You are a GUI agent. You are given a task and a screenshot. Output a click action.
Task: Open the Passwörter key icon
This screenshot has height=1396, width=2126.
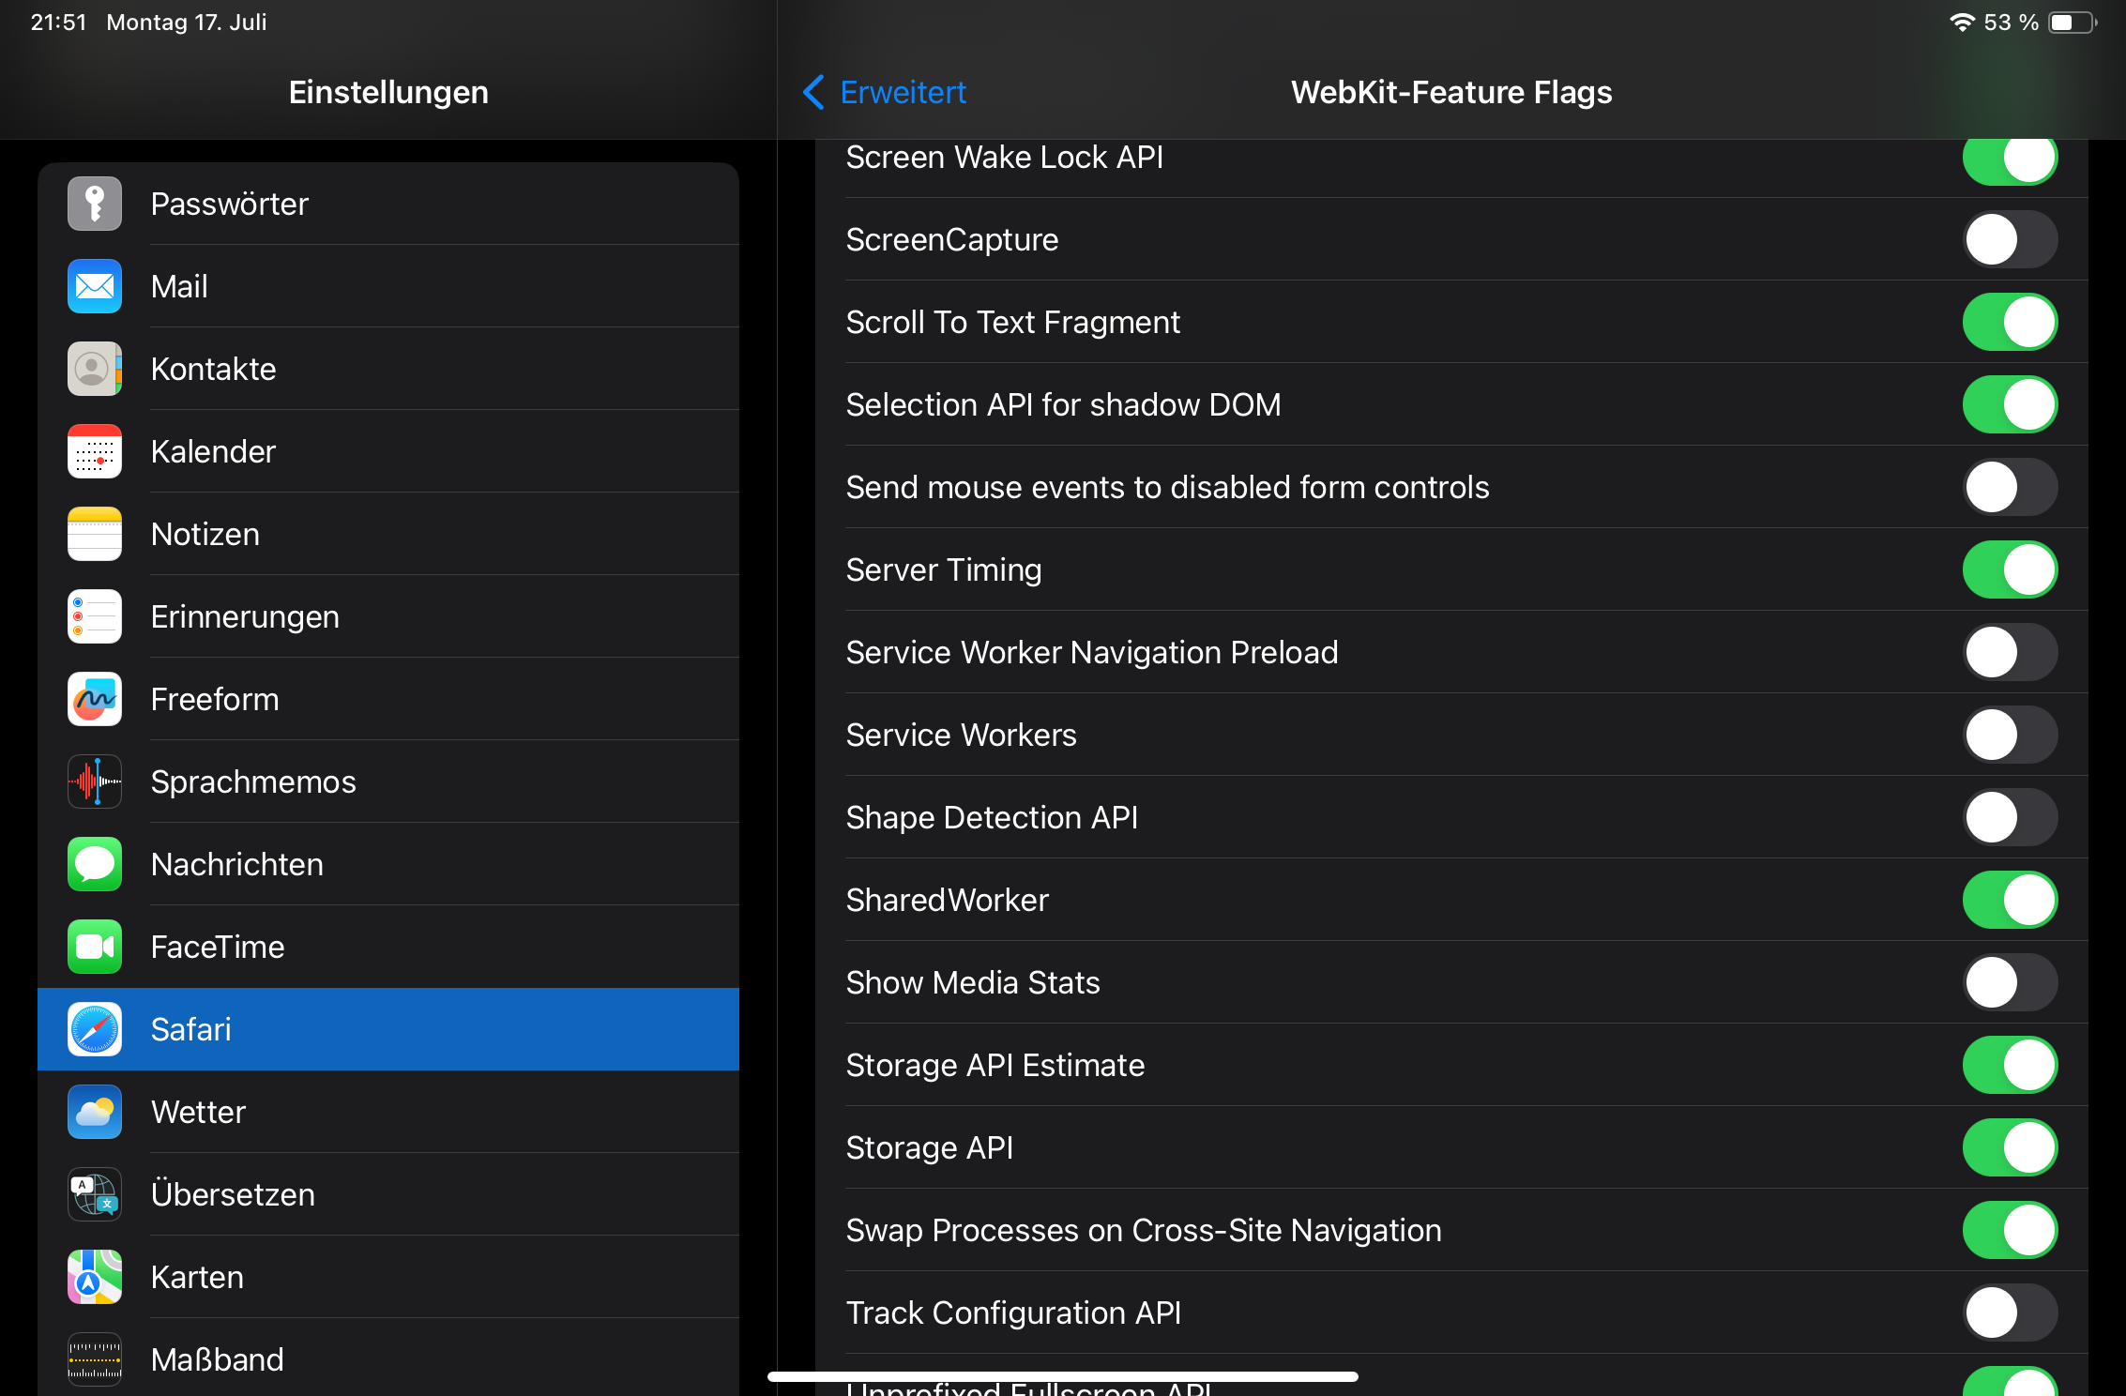coord(95,204)
